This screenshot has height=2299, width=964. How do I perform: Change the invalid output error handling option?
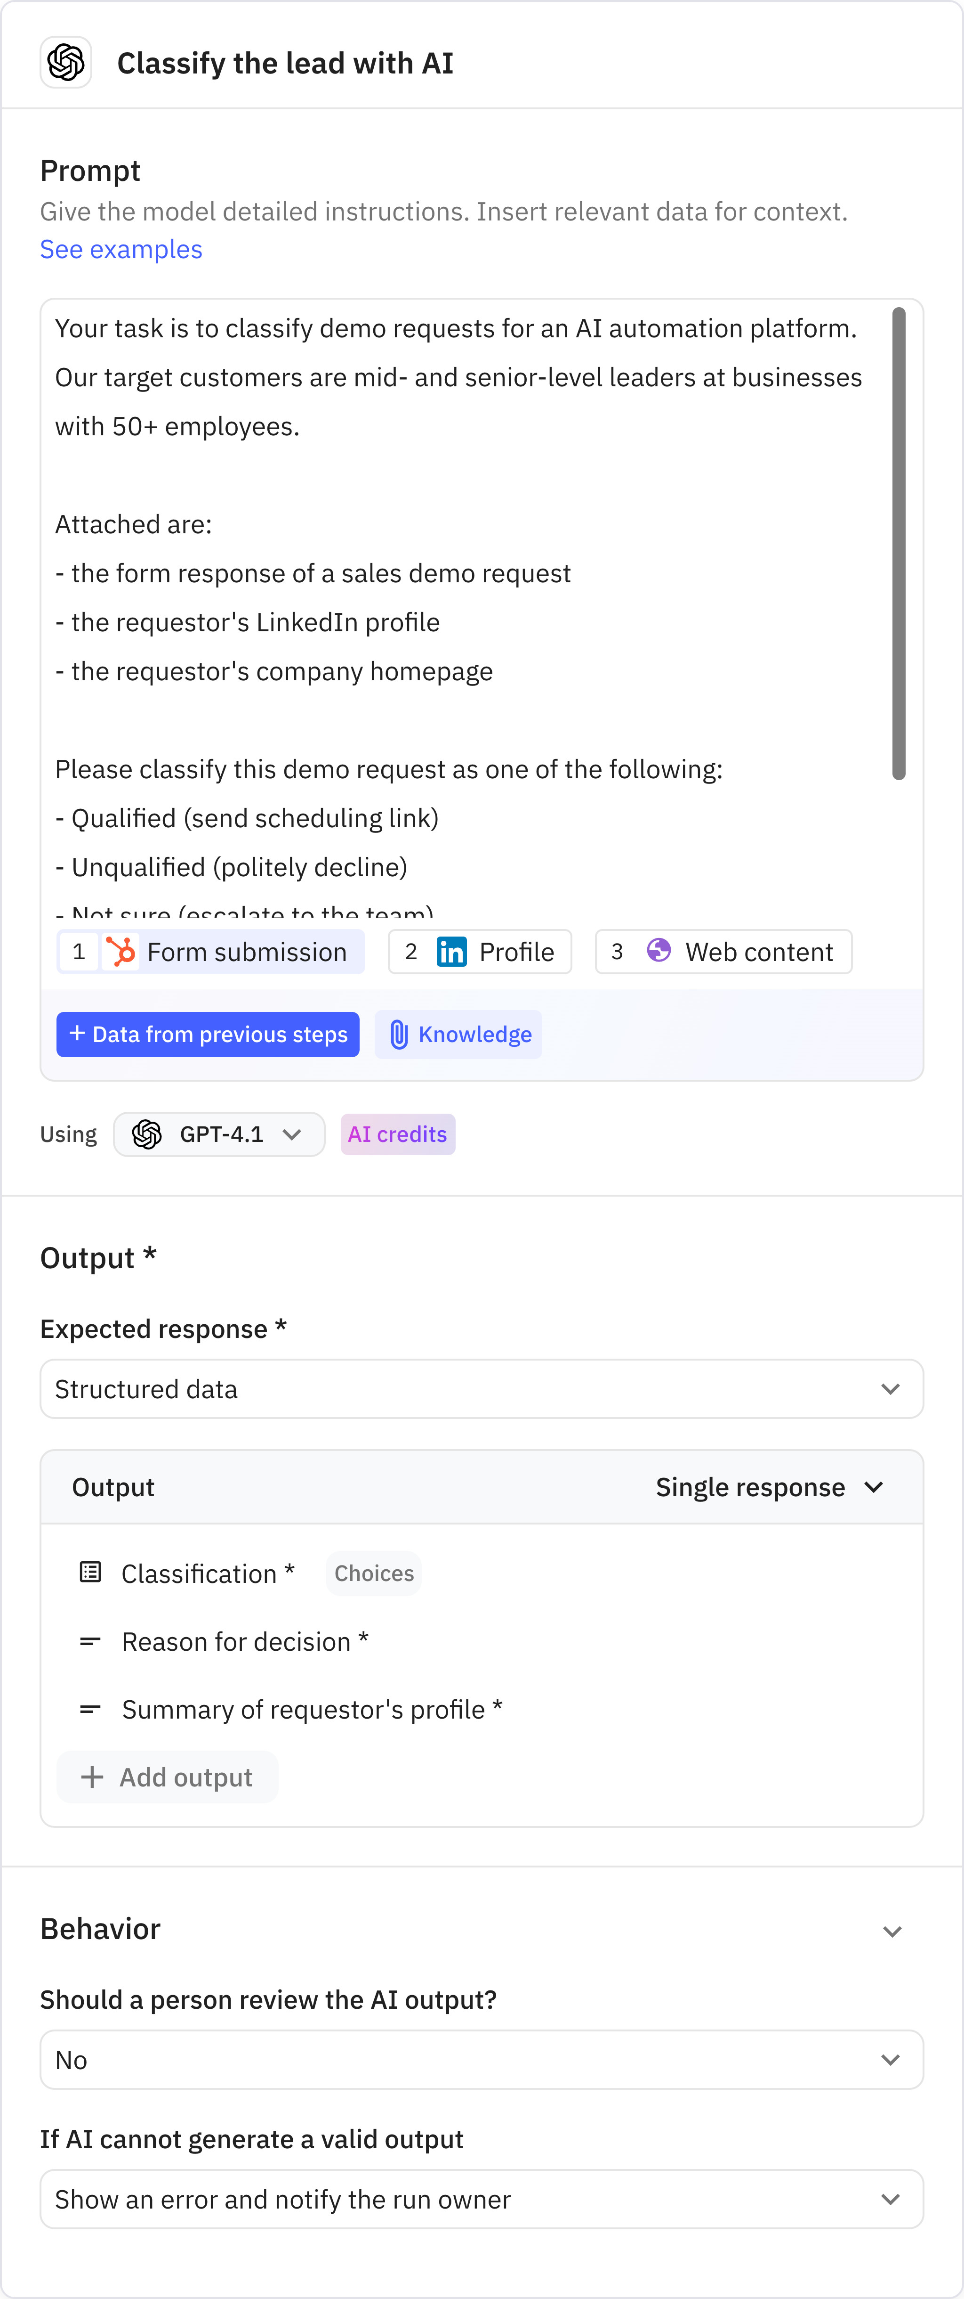coord(482,2199)
